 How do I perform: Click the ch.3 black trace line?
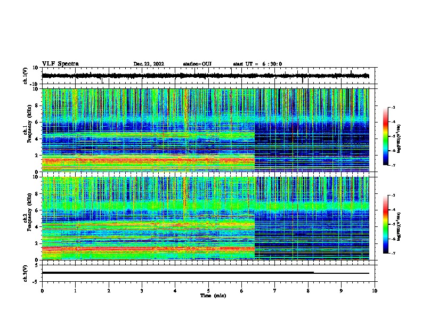pos(205,273)
